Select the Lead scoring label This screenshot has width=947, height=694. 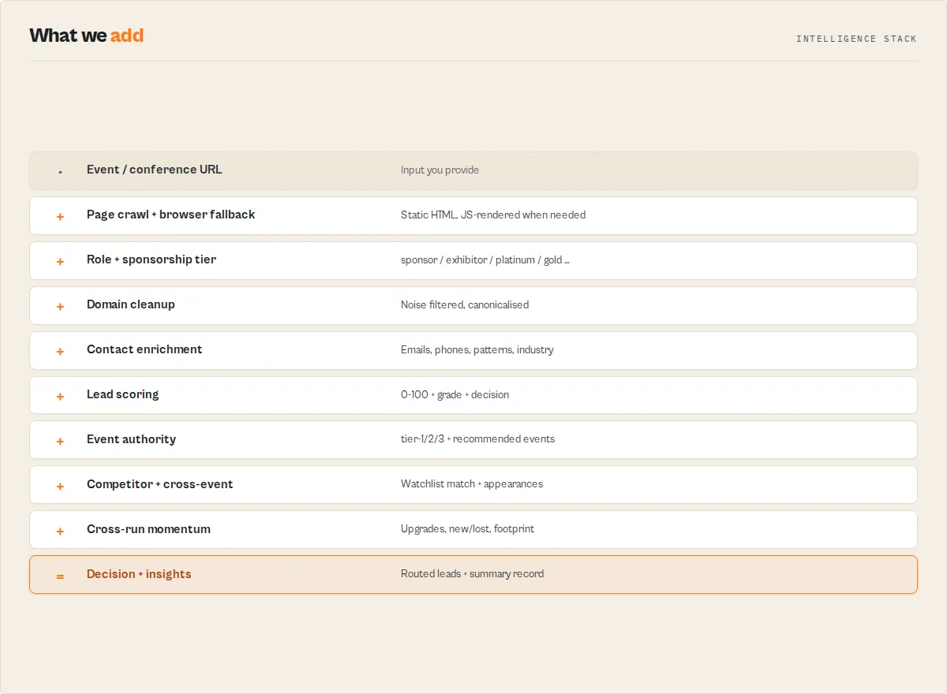(x=122, y=394)
